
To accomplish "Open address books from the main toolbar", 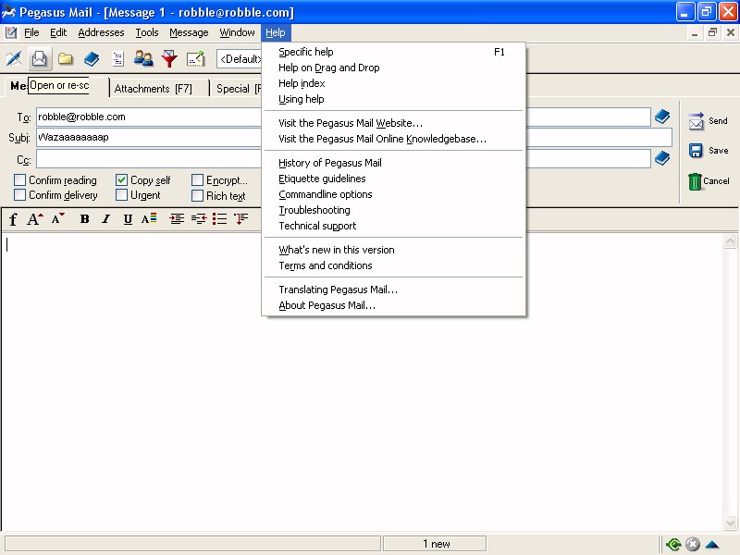I will (92, 58).
